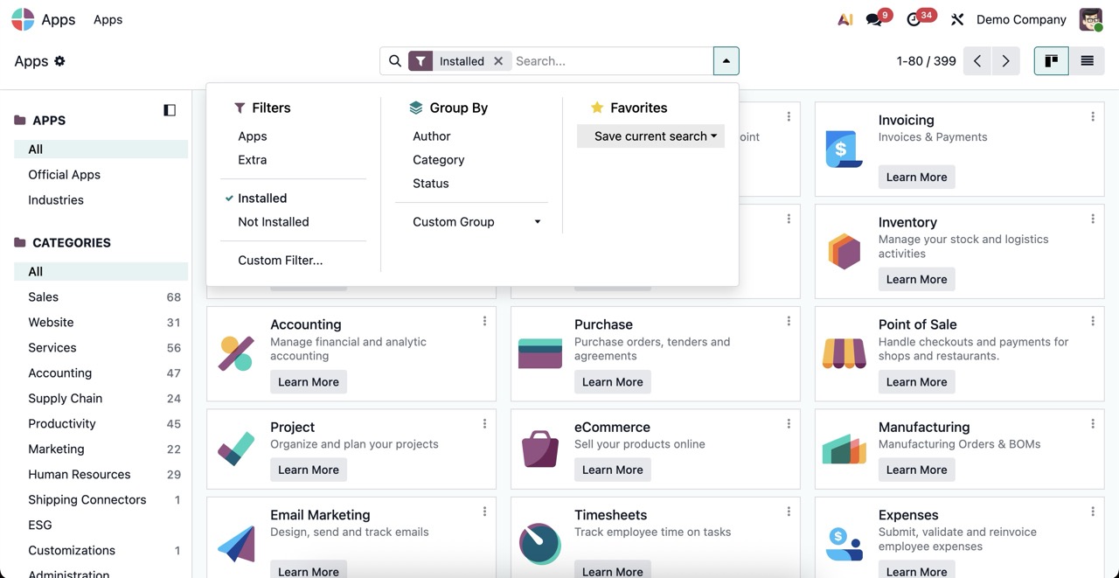
Task: Open the conversations chat bubble icon
Action: click(x=873, y=19)
